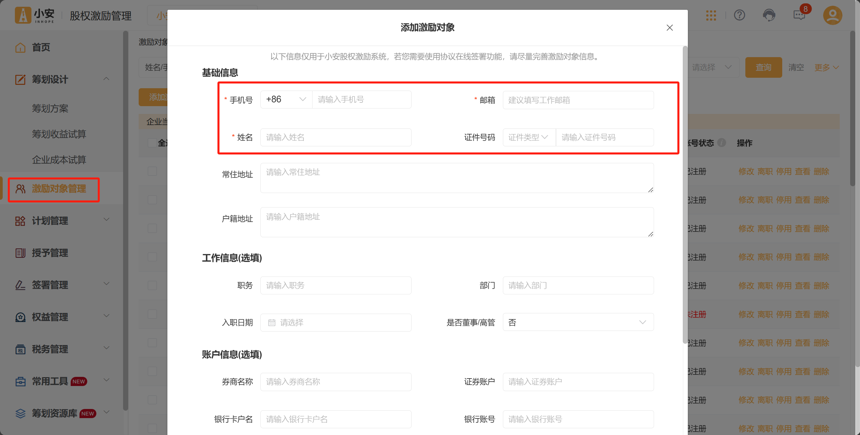860x435 pixels.
Task: Focus the 请输入职务 input field
Action: click(x=336, y=285)
